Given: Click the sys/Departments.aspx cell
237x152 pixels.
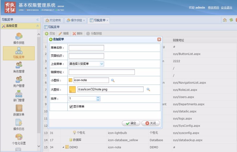Looking at the screenshot, I should coord(189,104).
